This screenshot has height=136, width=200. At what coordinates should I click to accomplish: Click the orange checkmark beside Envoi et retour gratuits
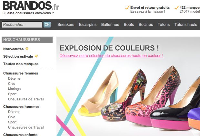point(127,8)
